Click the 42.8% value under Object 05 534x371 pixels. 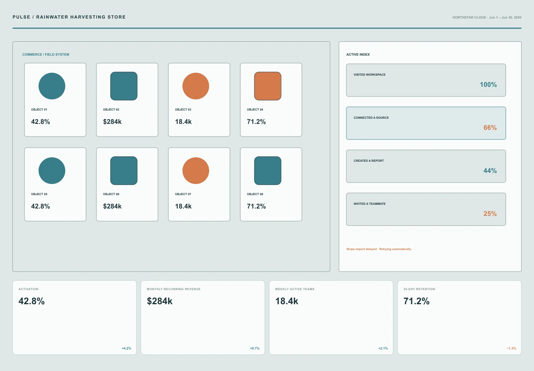[x=40, y=206]
